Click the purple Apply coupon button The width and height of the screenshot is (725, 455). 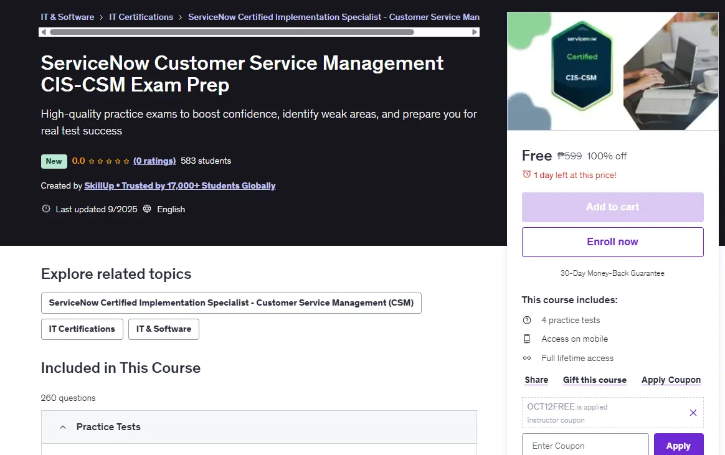(678, 446)
